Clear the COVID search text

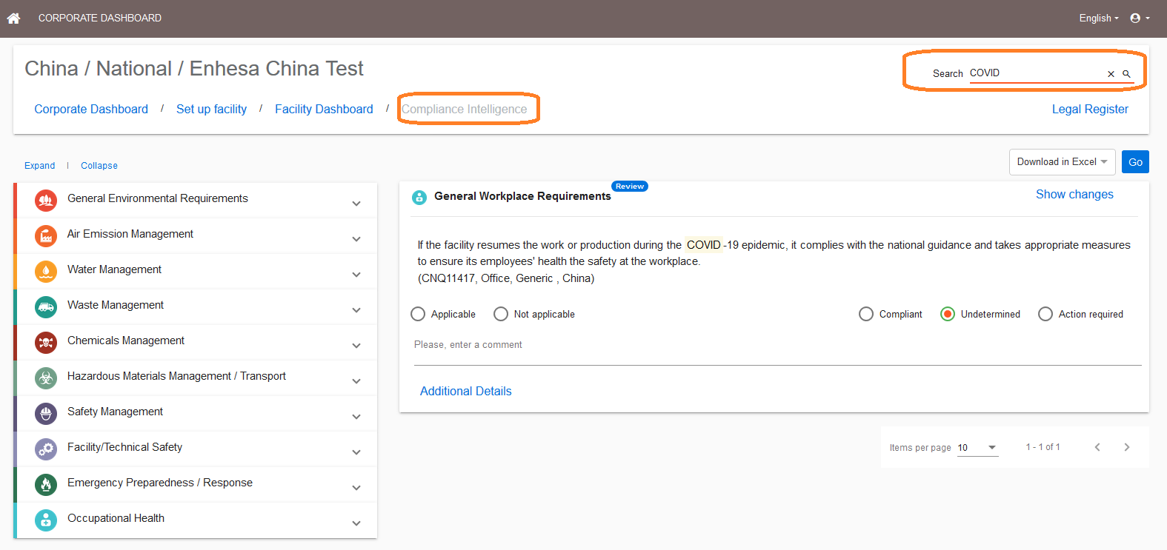click(1111, 73)
